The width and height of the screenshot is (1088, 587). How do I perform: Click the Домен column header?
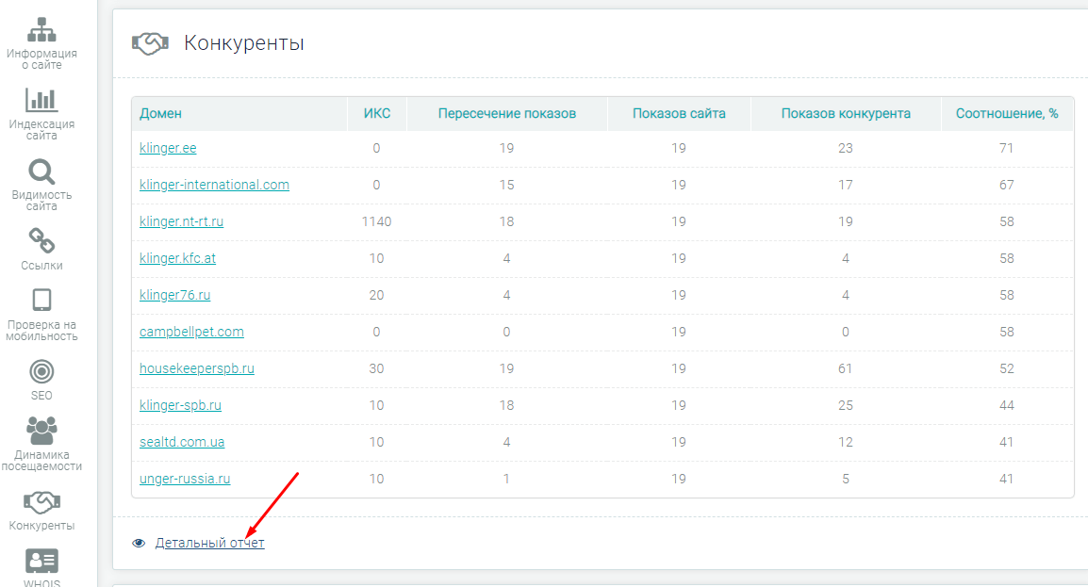point(161,114)
